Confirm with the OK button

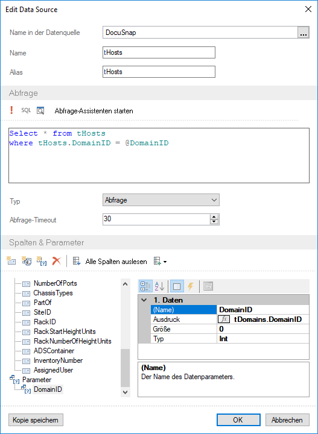pyautogui.click(x=238, y=420)
